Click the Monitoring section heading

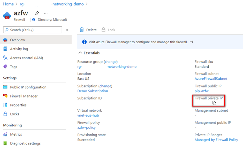tap(12, 125)
